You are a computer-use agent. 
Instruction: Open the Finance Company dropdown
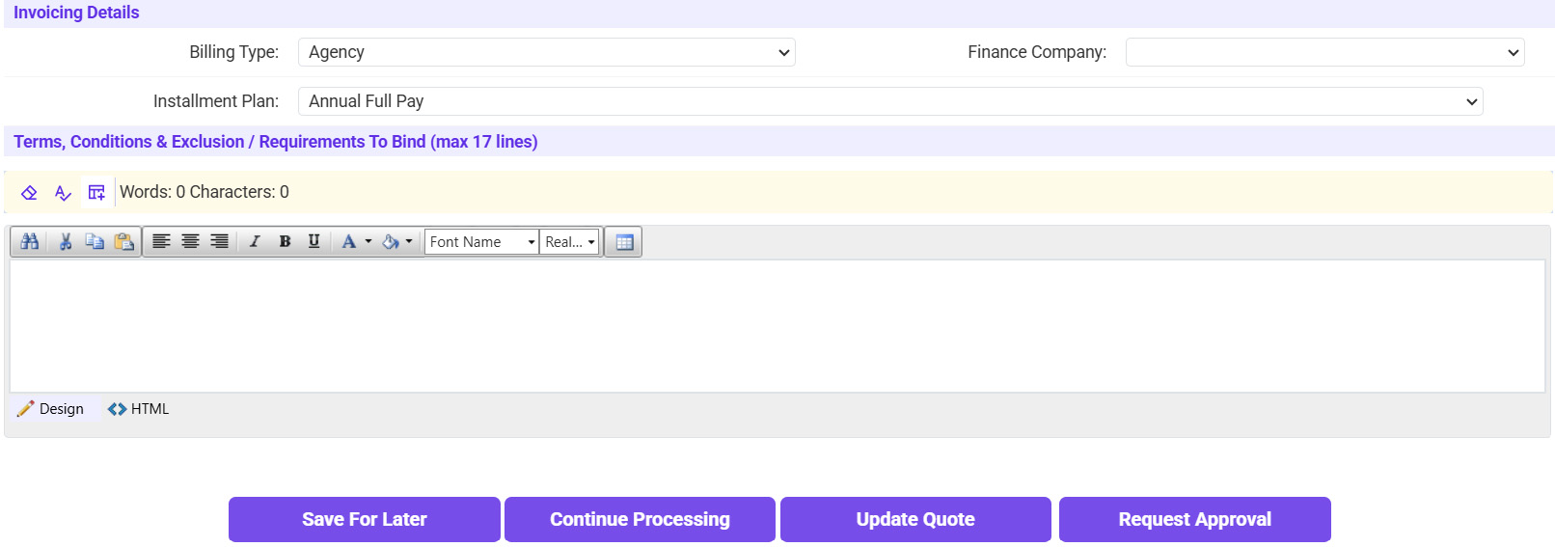click(1324, 52)
